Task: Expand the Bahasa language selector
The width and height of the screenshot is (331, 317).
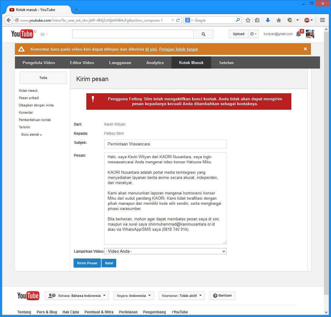Action: pos(77,296)
